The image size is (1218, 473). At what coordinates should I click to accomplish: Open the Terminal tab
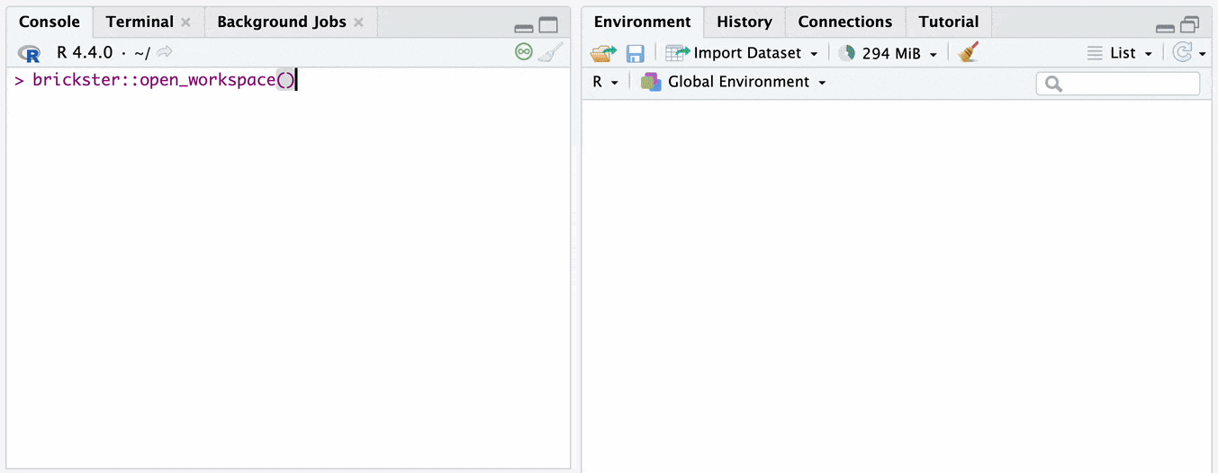(140, 22)
